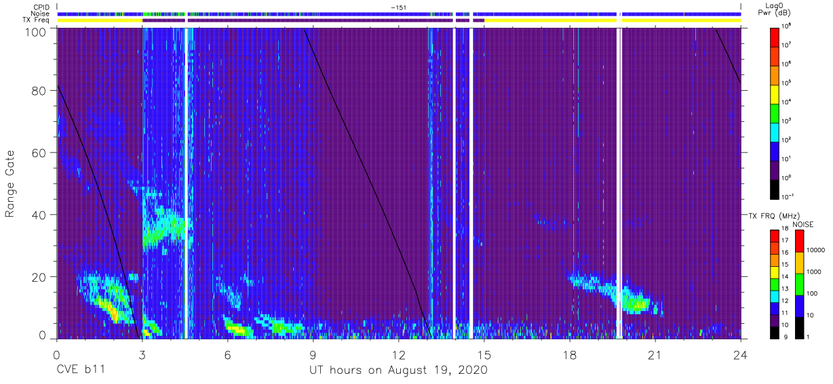833x384 pixels.
Task: Click the 'NOISE' legend title
Action: coord(803,223)
